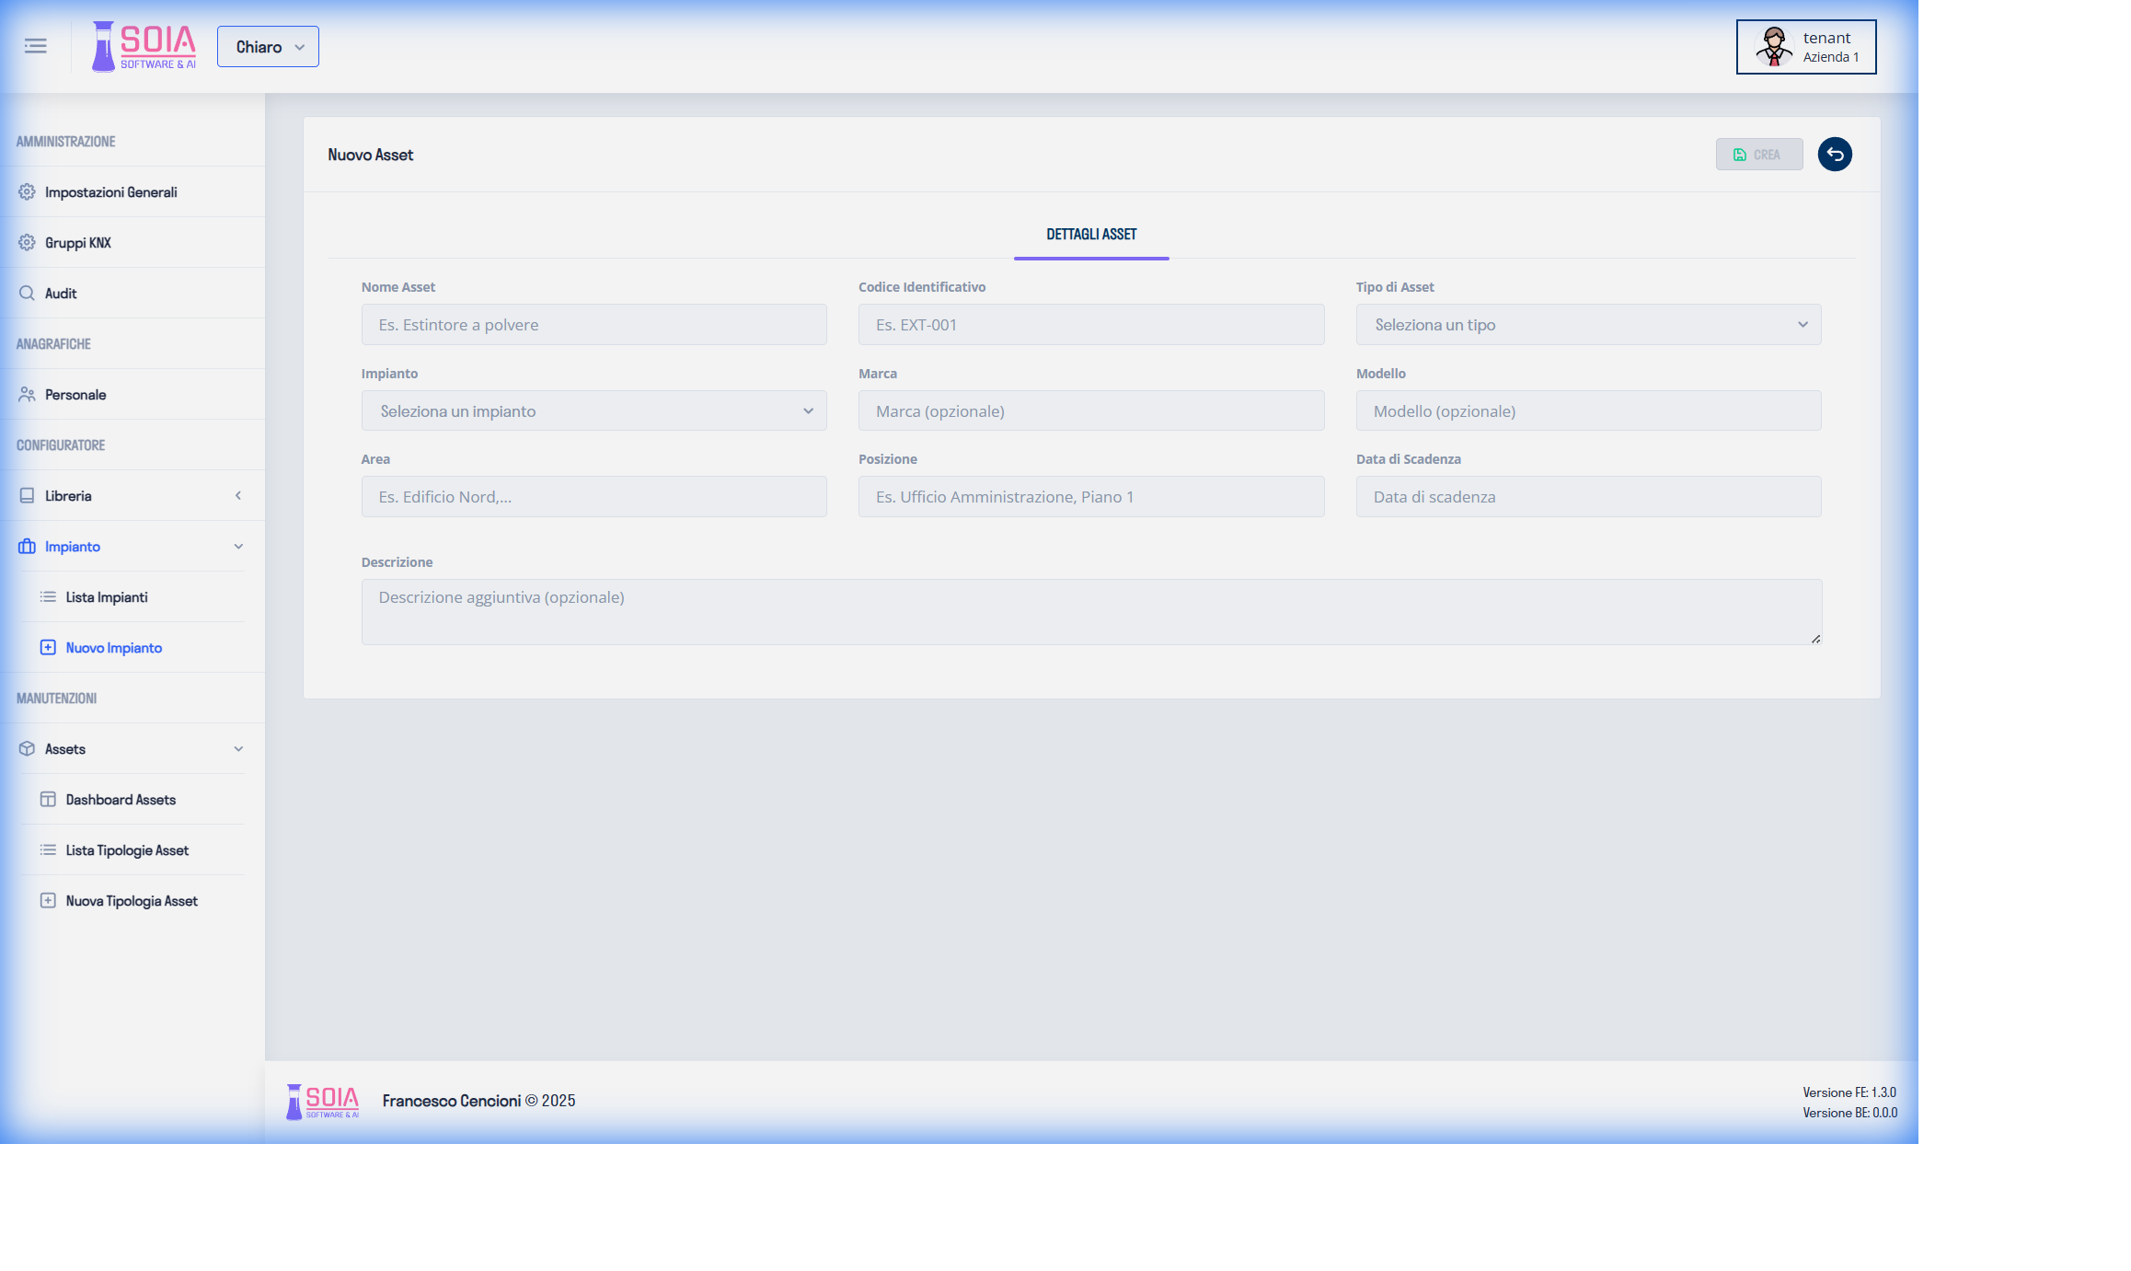The width and height of the screenshot is (2131, 1271).
Task: Open the Libreria book icon
Action: [26, 495]
